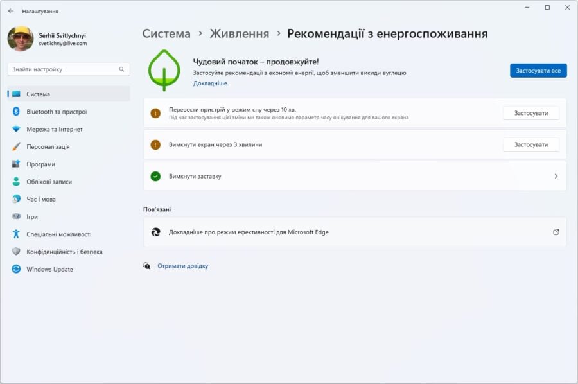The width and height of the screenshot is (578, 384).
Task: Open the Bluetooth icon in the sidebar
Action: coord(16,111)
